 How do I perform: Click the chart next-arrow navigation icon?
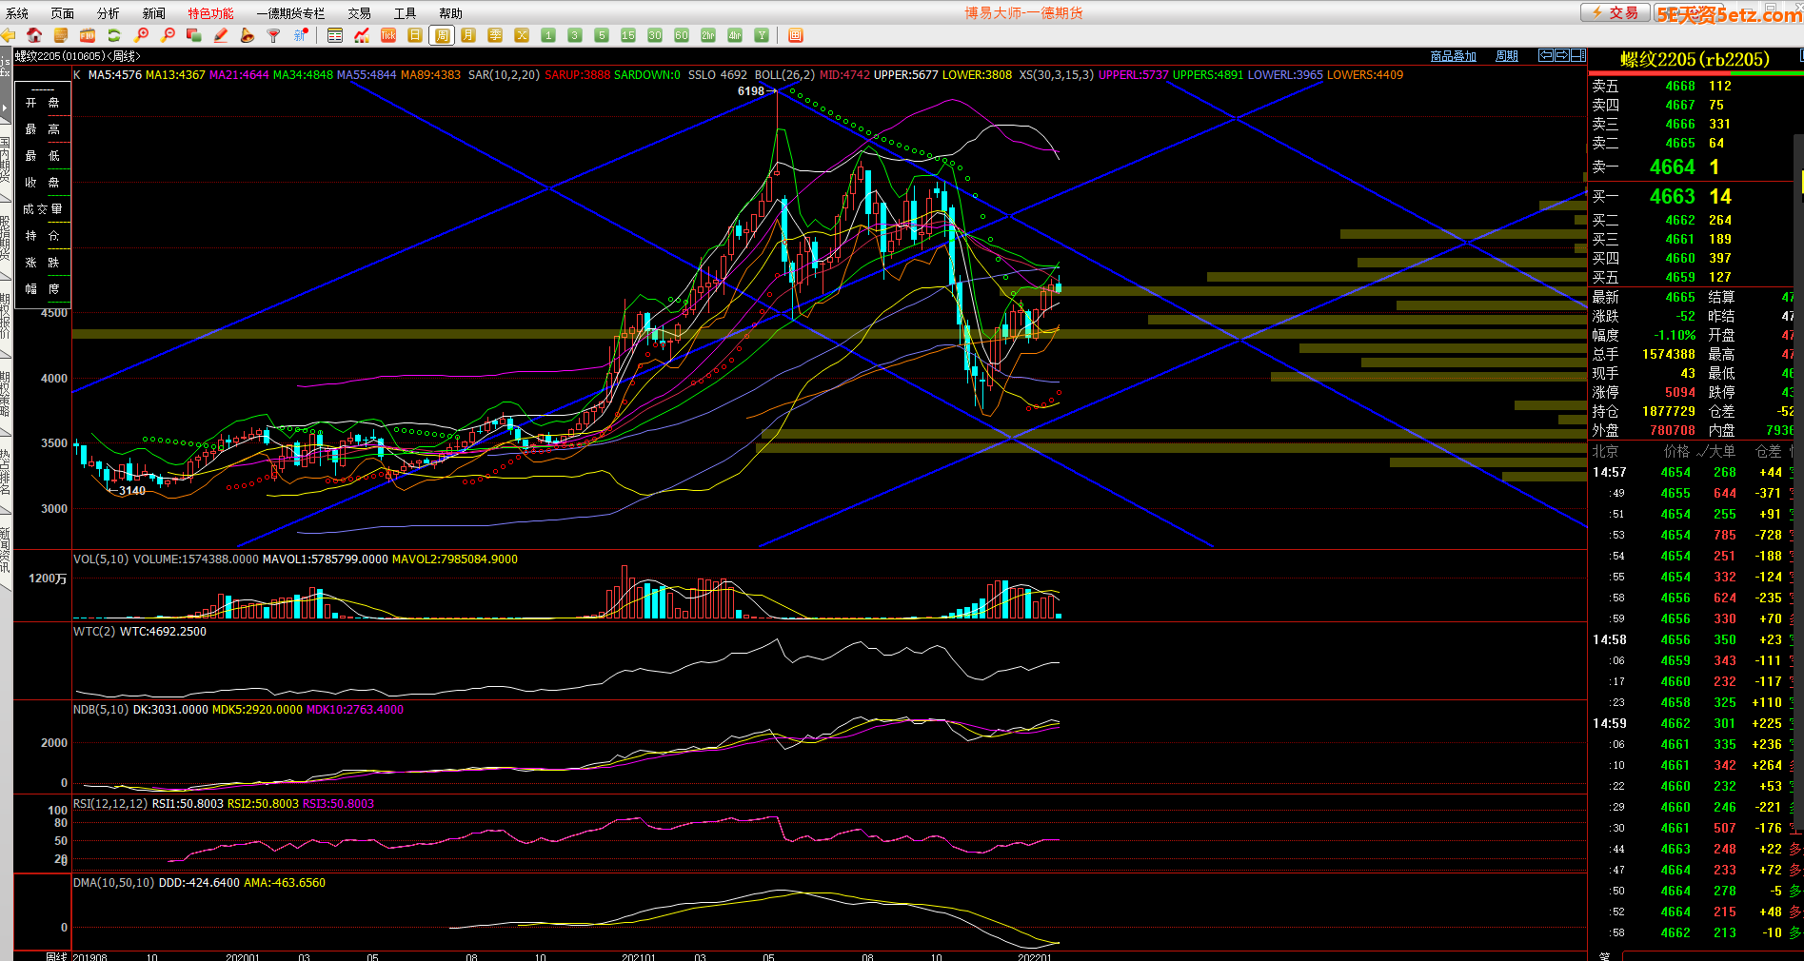pyautogui.click(x=1562, y=55)
